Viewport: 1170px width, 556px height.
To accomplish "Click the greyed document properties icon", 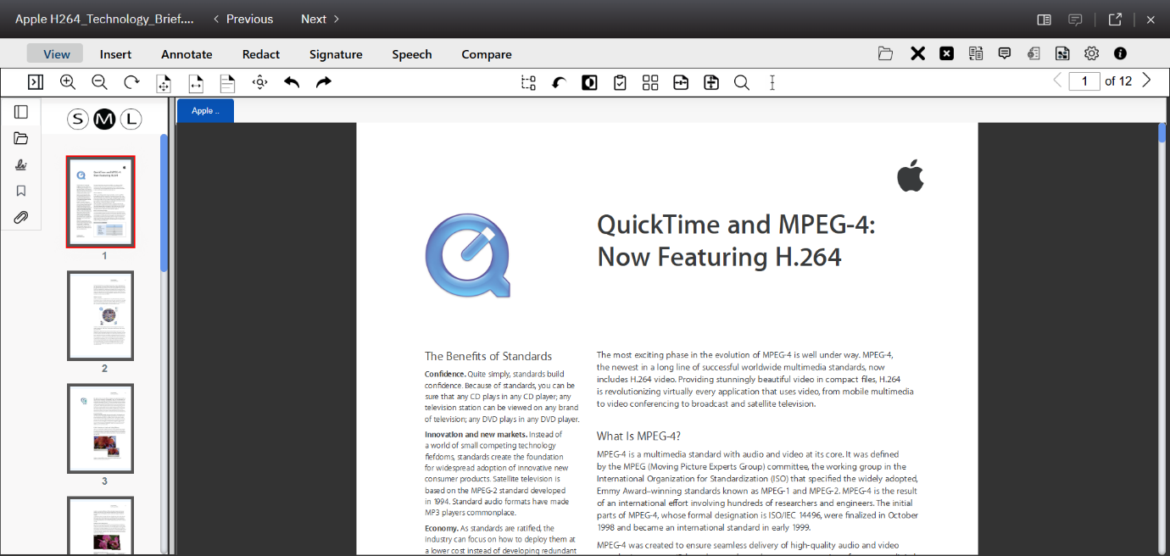I will 1033,53.
